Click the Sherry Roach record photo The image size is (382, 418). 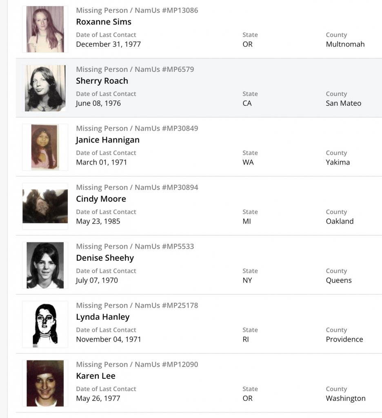45,88
